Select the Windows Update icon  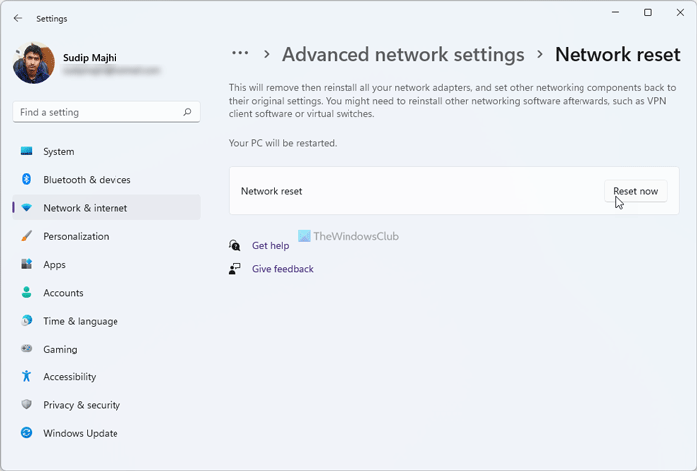[x=26, y=434]
